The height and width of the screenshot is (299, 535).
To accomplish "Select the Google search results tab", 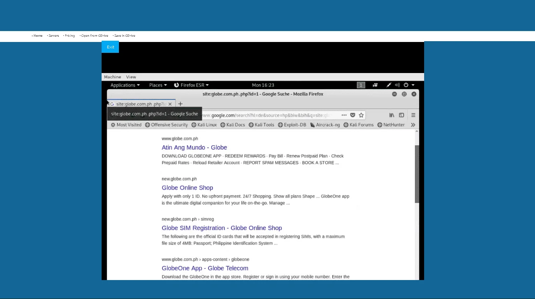I will coord(142,104).
